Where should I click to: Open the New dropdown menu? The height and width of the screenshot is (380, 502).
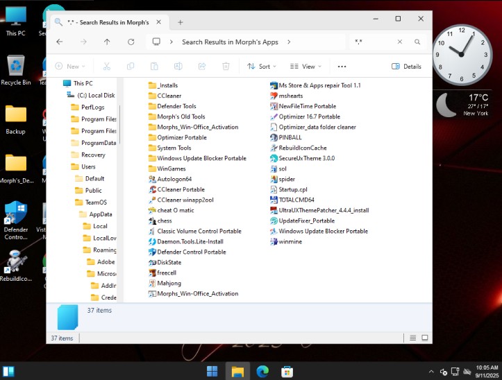70,66
